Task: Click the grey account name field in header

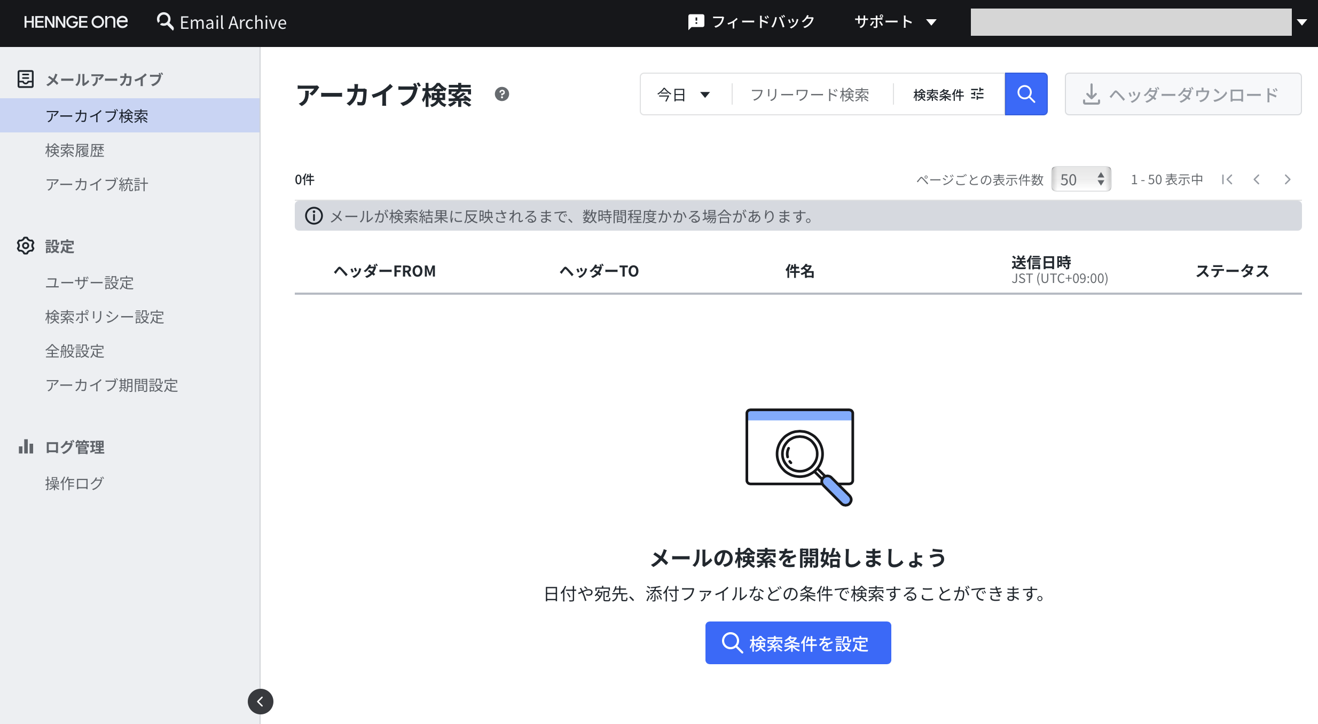Action: 1131,22
